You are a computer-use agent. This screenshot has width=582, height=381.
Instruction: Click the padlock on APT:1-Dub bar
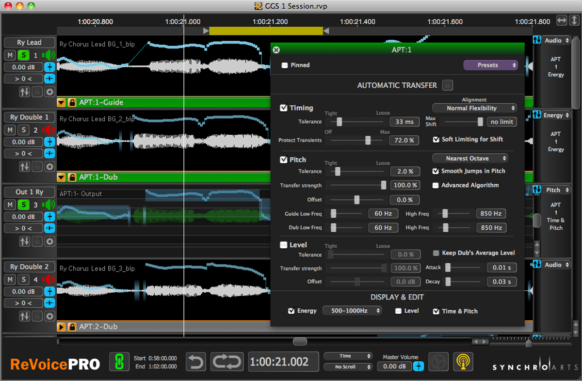[x=72, y=177]
